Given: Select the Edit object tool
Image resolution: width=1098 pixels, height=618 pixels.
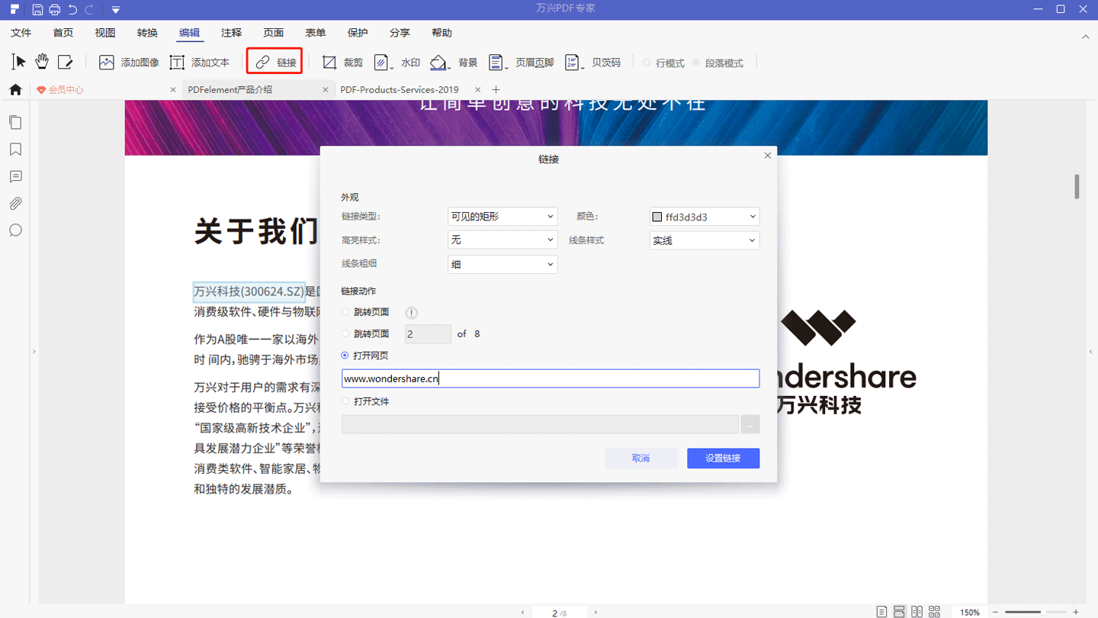Looking at the screenshot, I should tap(66, 62).
